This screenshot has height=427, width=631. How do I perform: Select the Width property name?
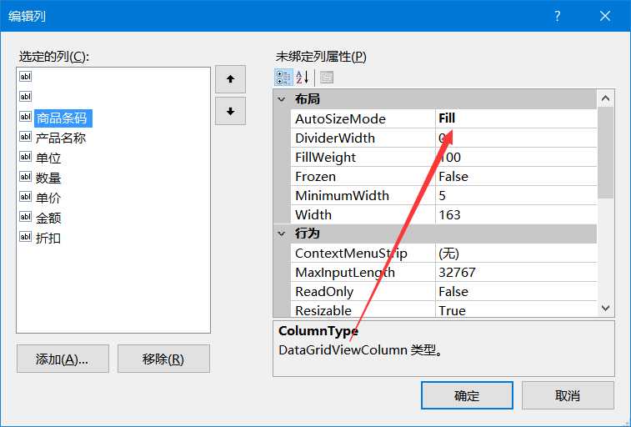coord(313,214)
